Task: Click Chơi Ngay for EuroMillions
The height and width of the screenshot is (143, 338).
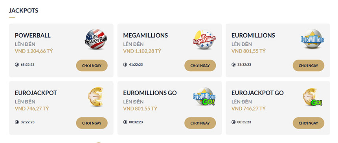Action: (309, 65)
